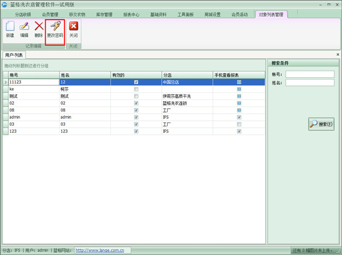Viewport: 342px width, 255px height.
Task: Toggle 手机查看报表 checkbox for account 123
Action: pos(239,132)
